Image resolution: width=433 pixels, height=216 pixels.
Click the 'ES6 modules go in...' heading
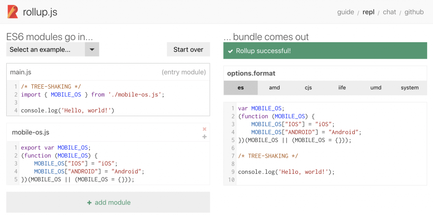pyautogui.click(x=49, y=37)
